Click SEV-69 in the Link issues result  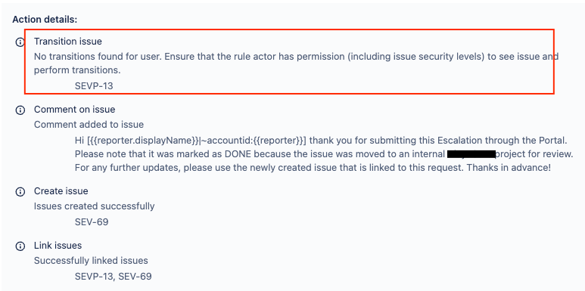point(134,277)
